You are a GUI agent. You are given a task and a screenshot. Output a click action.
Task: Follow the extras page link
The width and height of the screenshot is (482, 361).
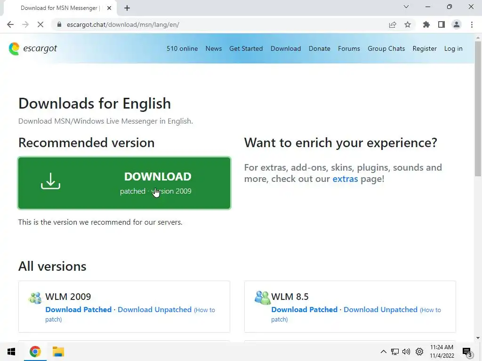tap(345, 179)
